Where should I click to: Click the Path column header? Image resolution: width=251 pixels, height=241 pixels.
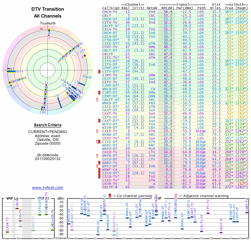point(201,8)
